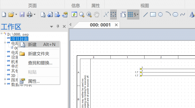Open the grid size dropdown arrow
The height and width of the screenshot is (108, 195).
(x=138, y=15)
